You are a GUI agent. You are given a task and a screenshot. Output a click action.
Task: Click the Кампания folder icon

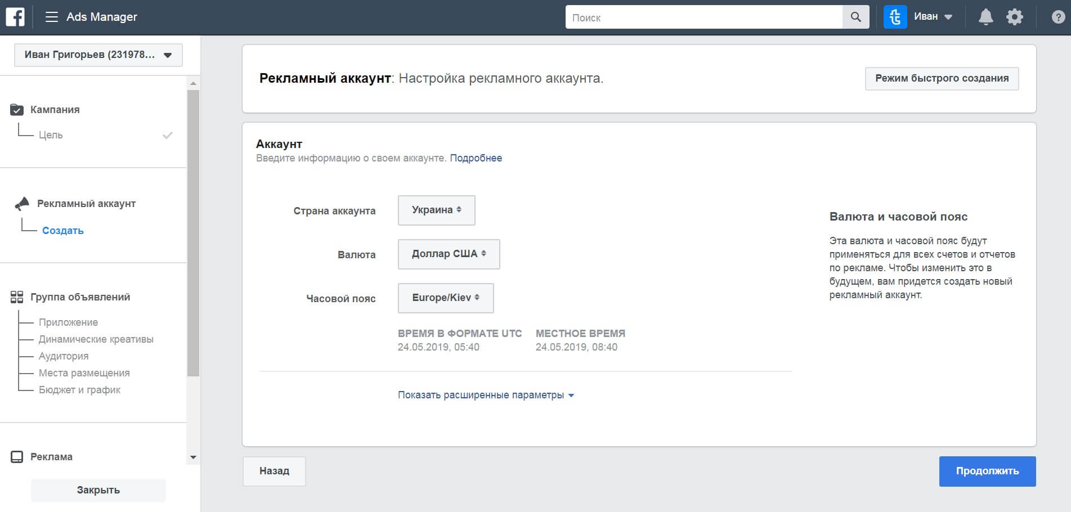[17, 110]
